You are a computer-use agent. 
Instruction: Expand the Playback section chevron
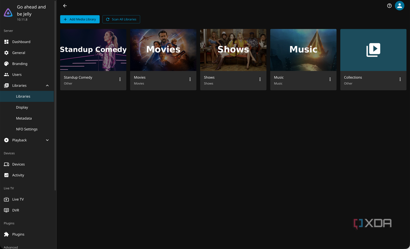tap(47, 140)
